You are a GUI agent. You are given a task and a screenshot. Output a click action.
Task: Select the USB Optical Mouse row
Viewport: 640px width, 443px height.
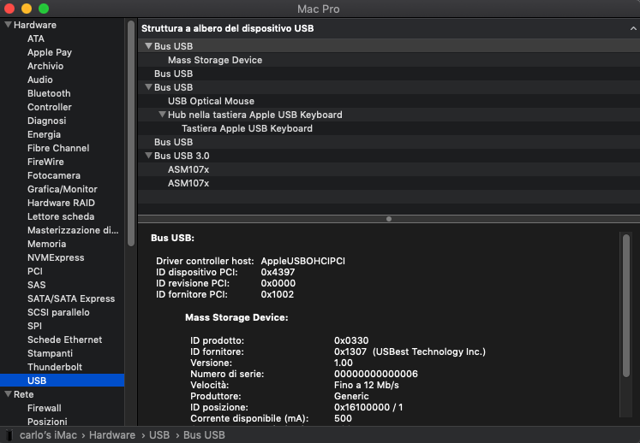pyautogui.click(x=389, y=101)
